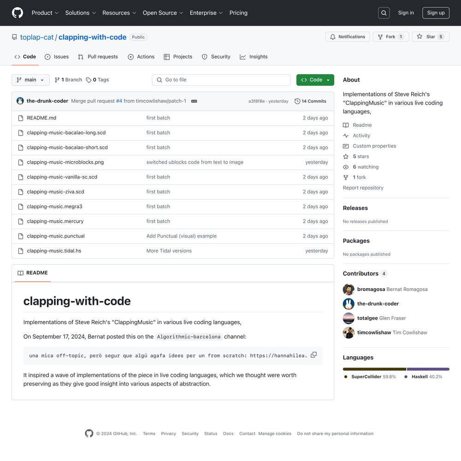
Task: Click the eye icon beside 6 watching
Action: pyautogui.click(x=346, y=167)
